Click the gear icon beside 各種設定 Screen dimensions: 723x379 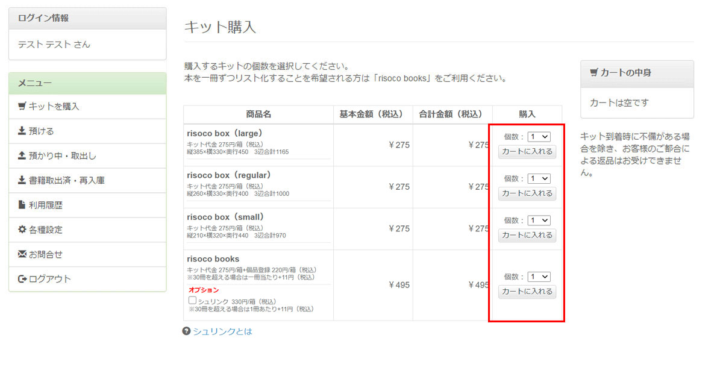(x=22, y=230)
